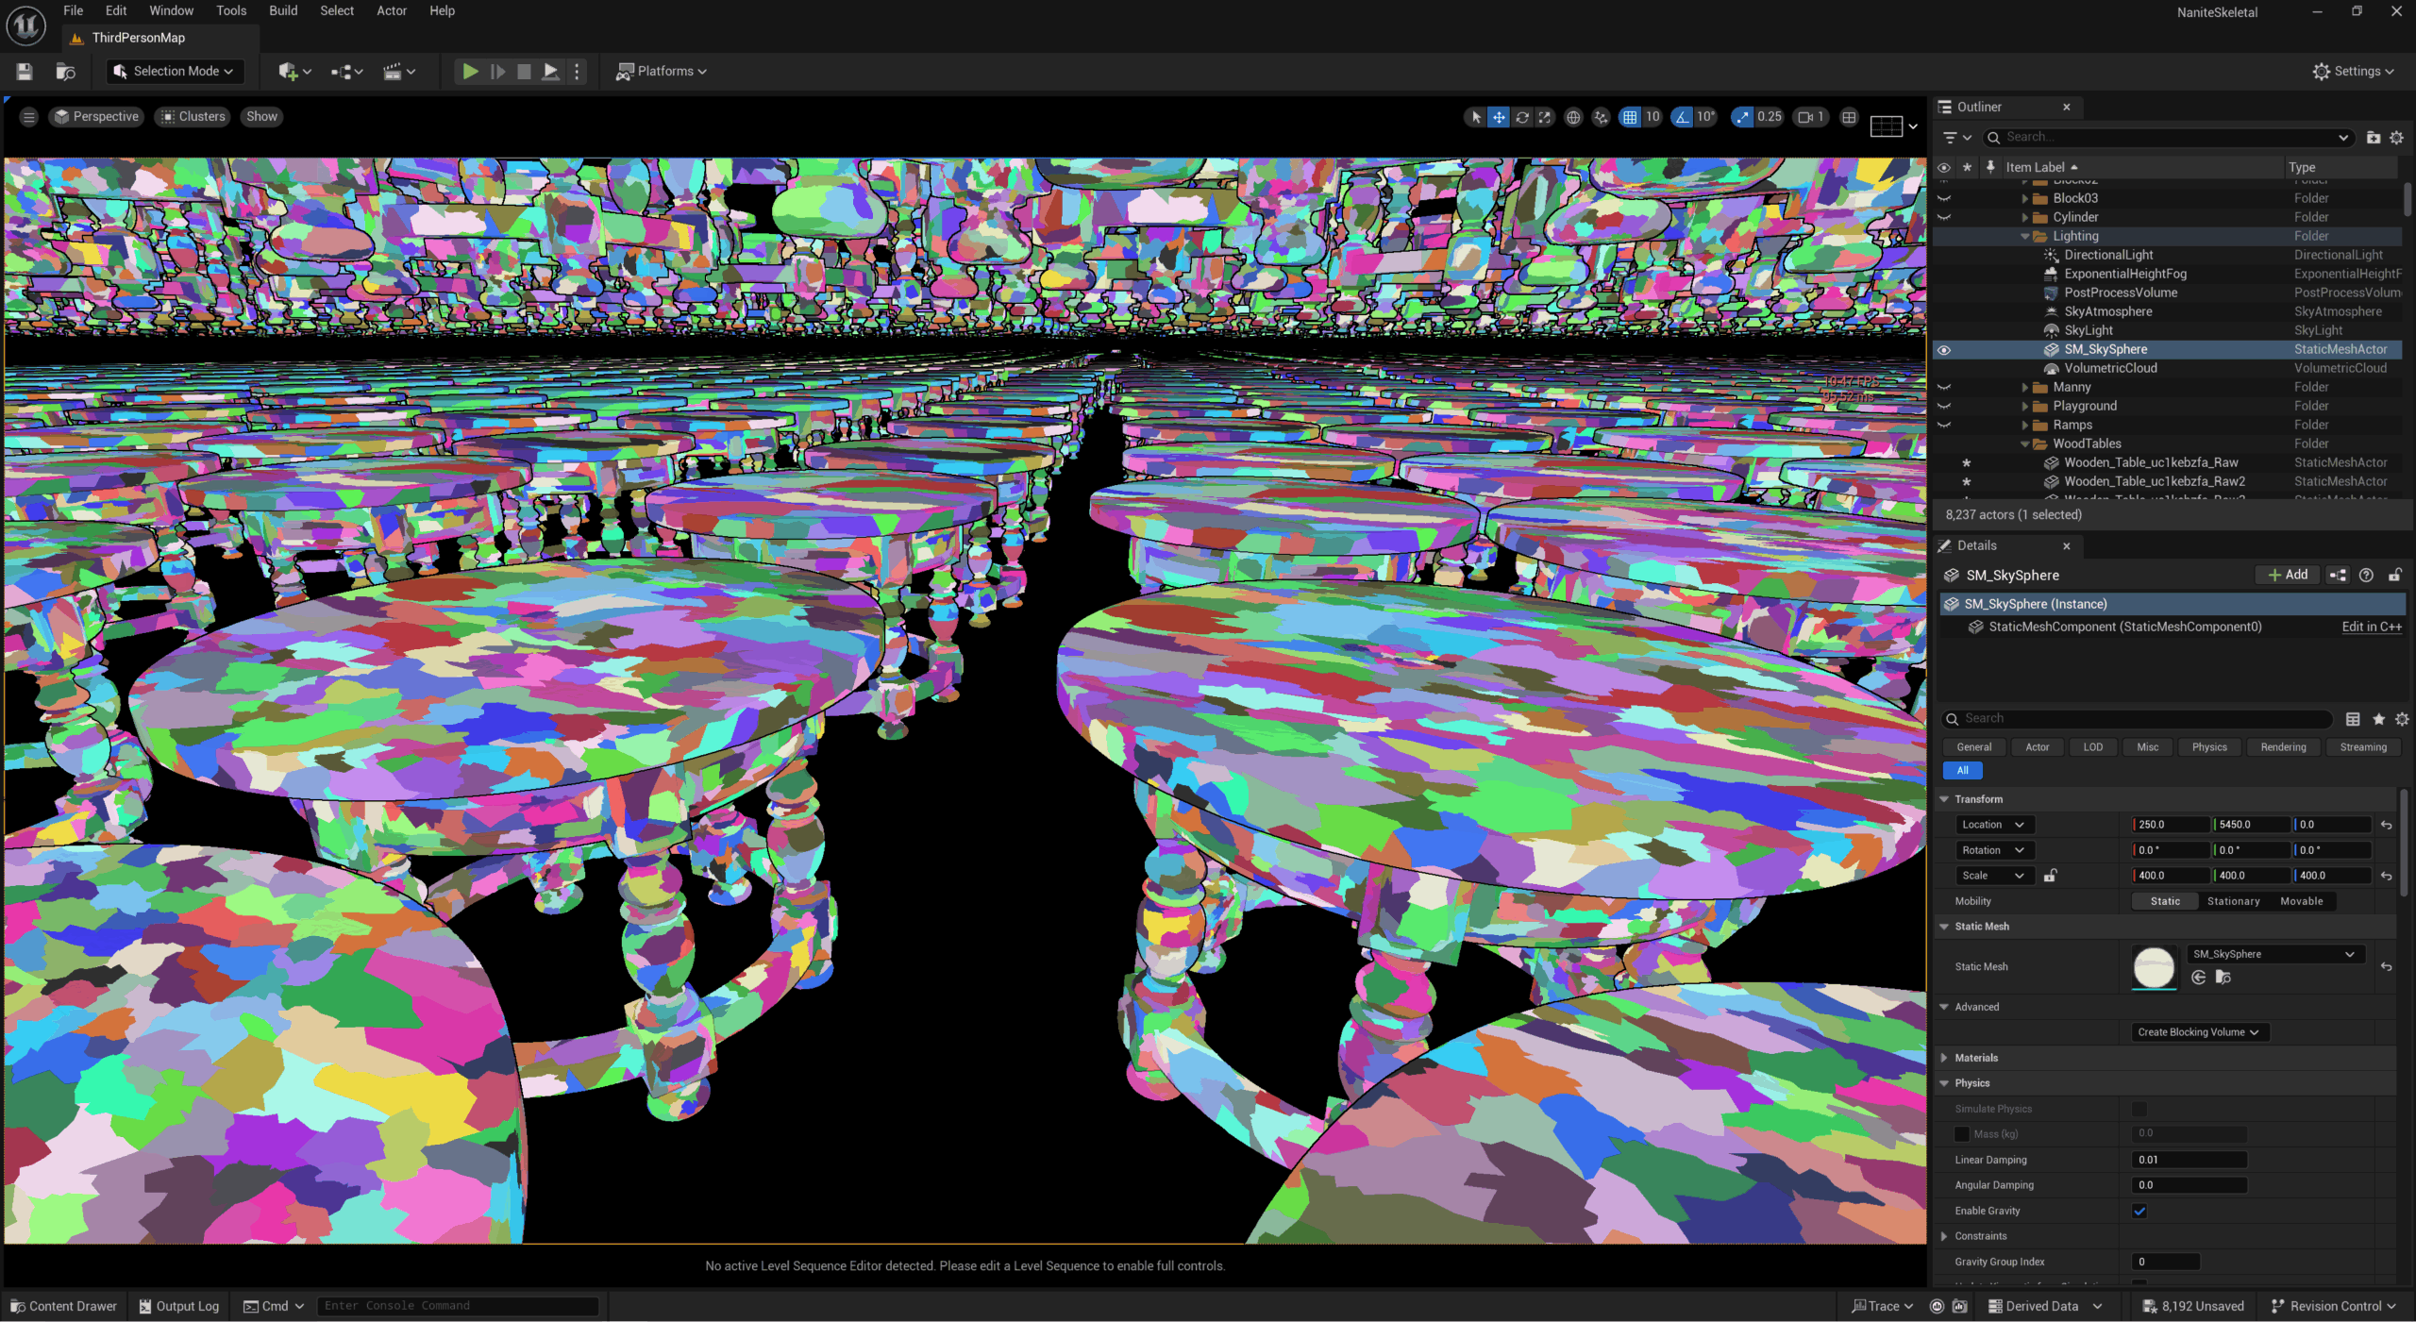Open the Actor menu

[x=392, y=10]
